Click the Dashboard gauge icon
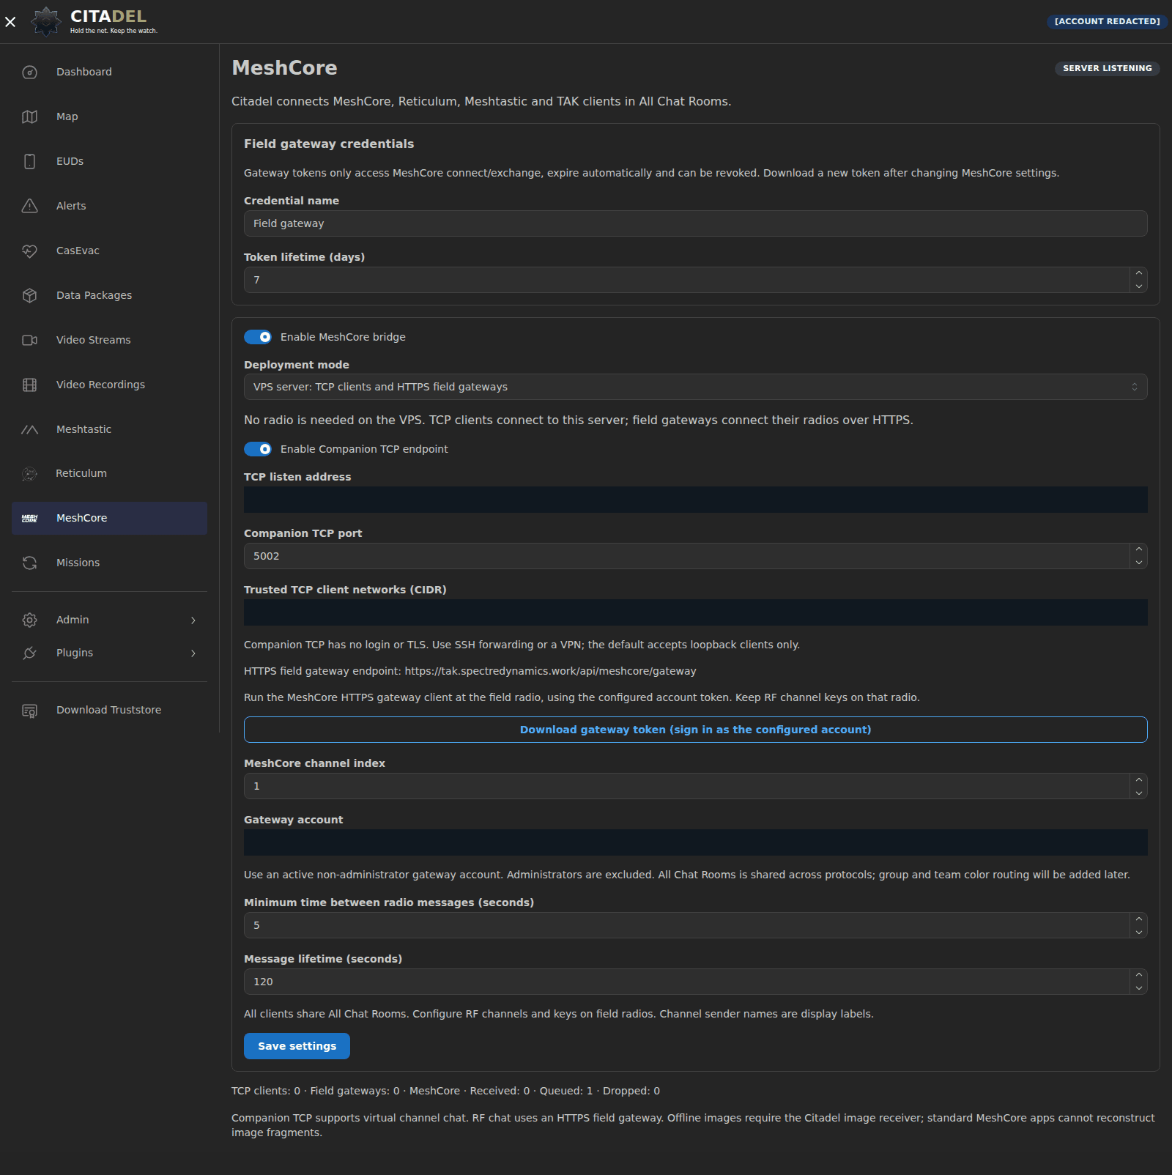 [x=29, y=72]
